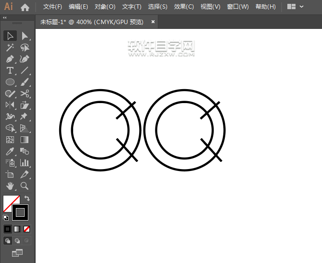The height and width of the screenshot is (263, 322).
Task: Select the Type tool
Action: coord(10,70)
